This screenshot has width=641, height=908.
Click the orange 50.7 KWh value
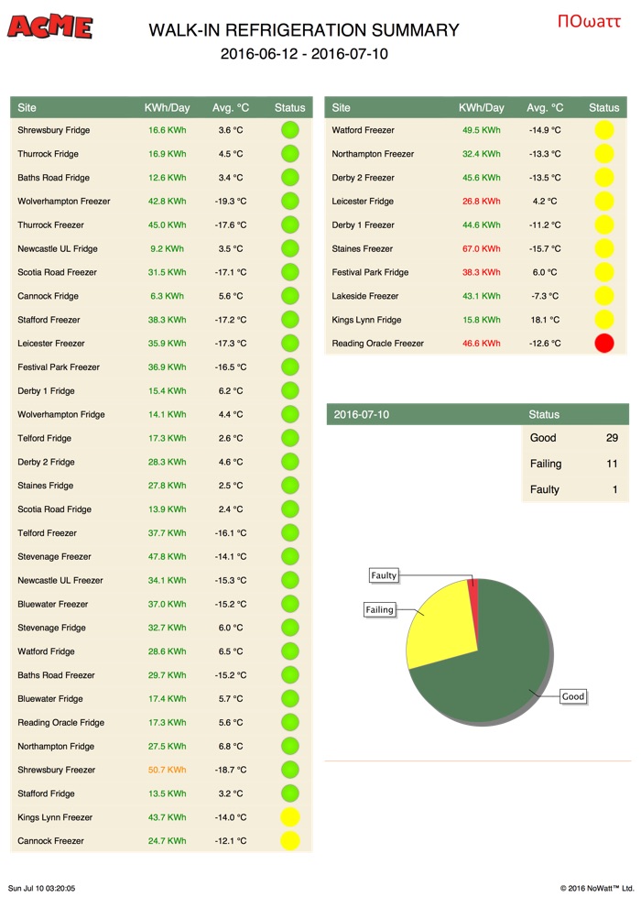point(167,770)
